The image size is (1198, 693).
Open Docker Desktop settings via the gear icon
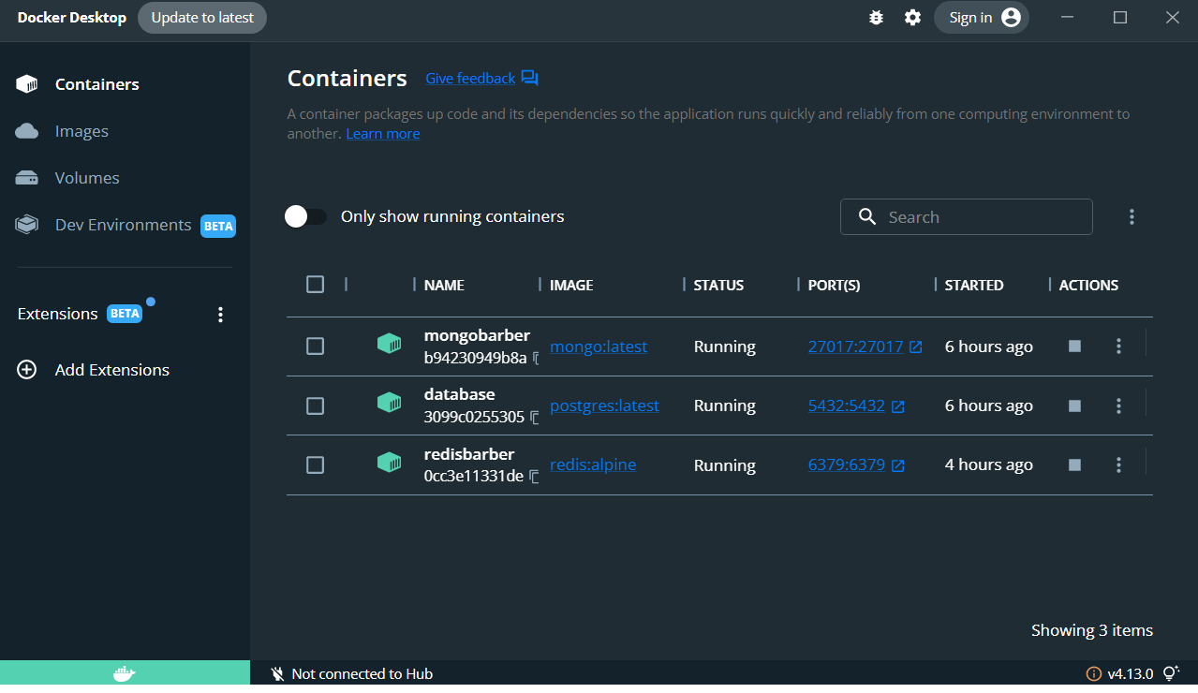coord(911,17)
